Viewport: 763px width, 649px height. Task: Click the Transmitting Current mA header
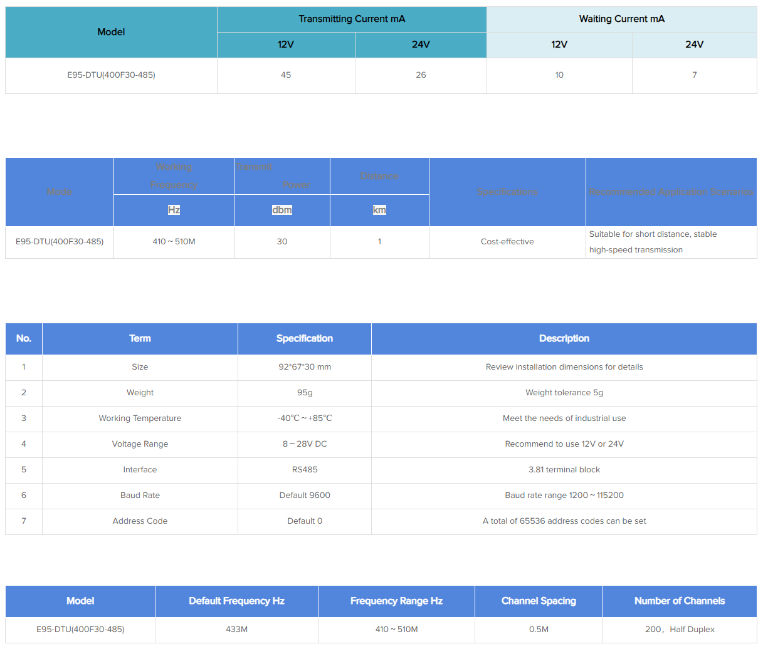[x=352, y=19]
